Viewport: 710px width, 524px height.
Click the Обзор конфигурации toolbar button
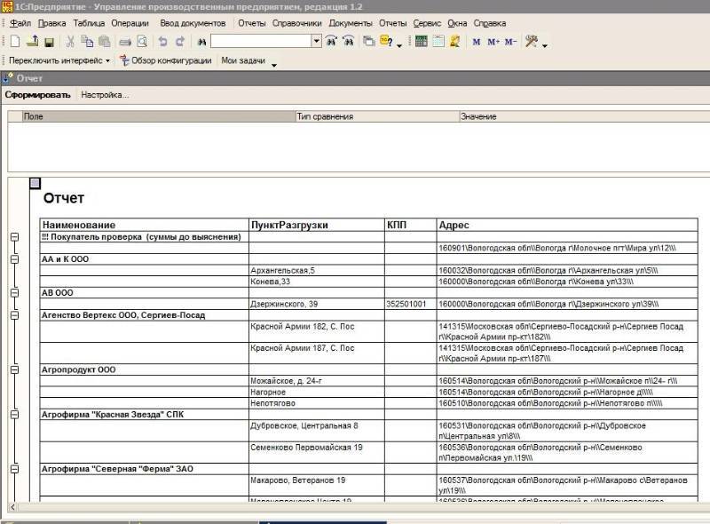click(x=165, y=60)
